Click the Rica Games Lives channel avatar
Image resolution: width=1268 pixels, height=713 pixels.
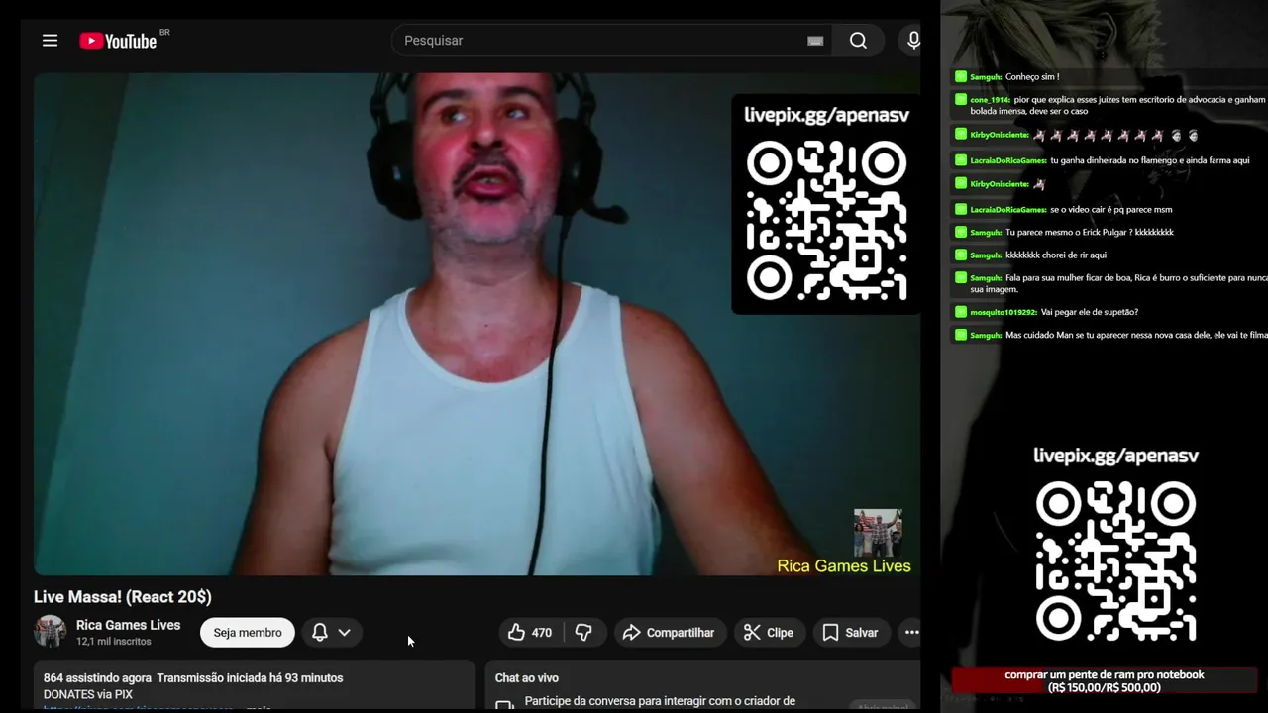tap(50, 632)
